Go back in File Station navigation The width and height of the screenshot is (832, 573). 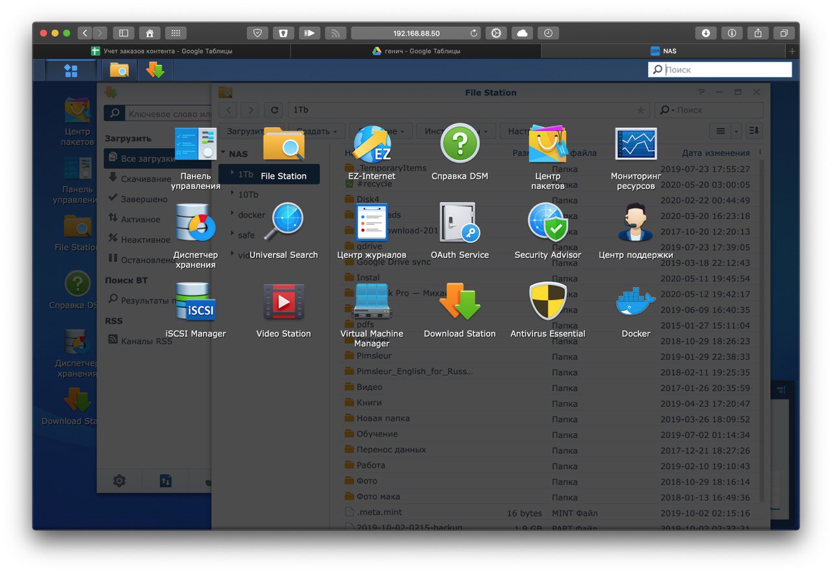click(x=229, y=110)
